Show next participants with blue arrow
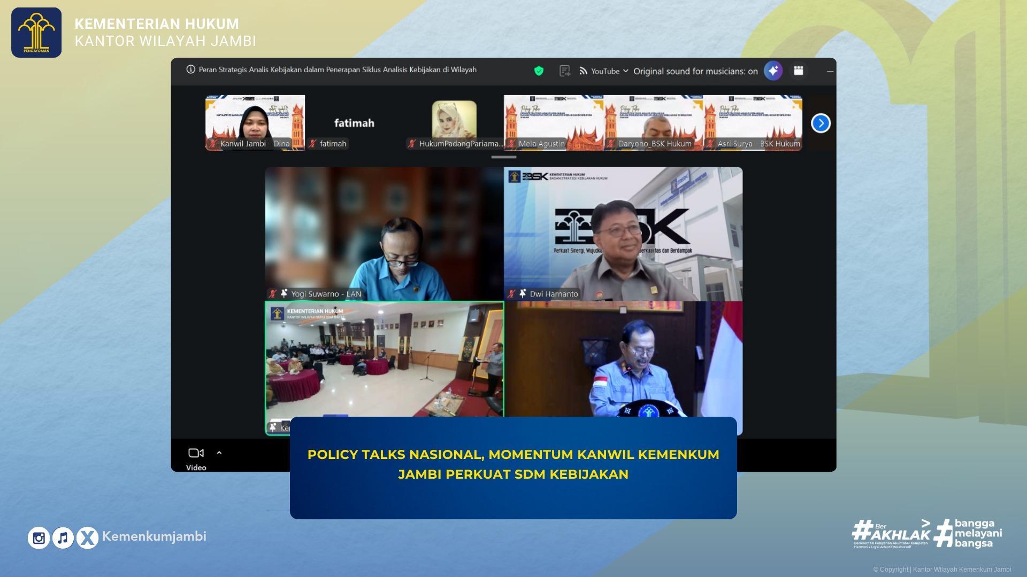 pos(821,123)
